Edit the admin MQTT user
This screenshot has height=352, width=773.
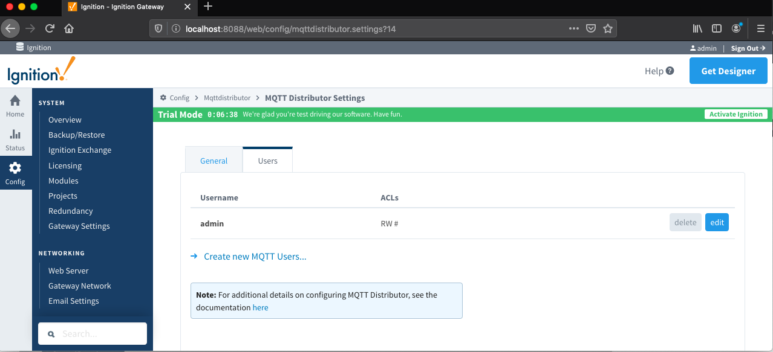click(x=717, y=222)
